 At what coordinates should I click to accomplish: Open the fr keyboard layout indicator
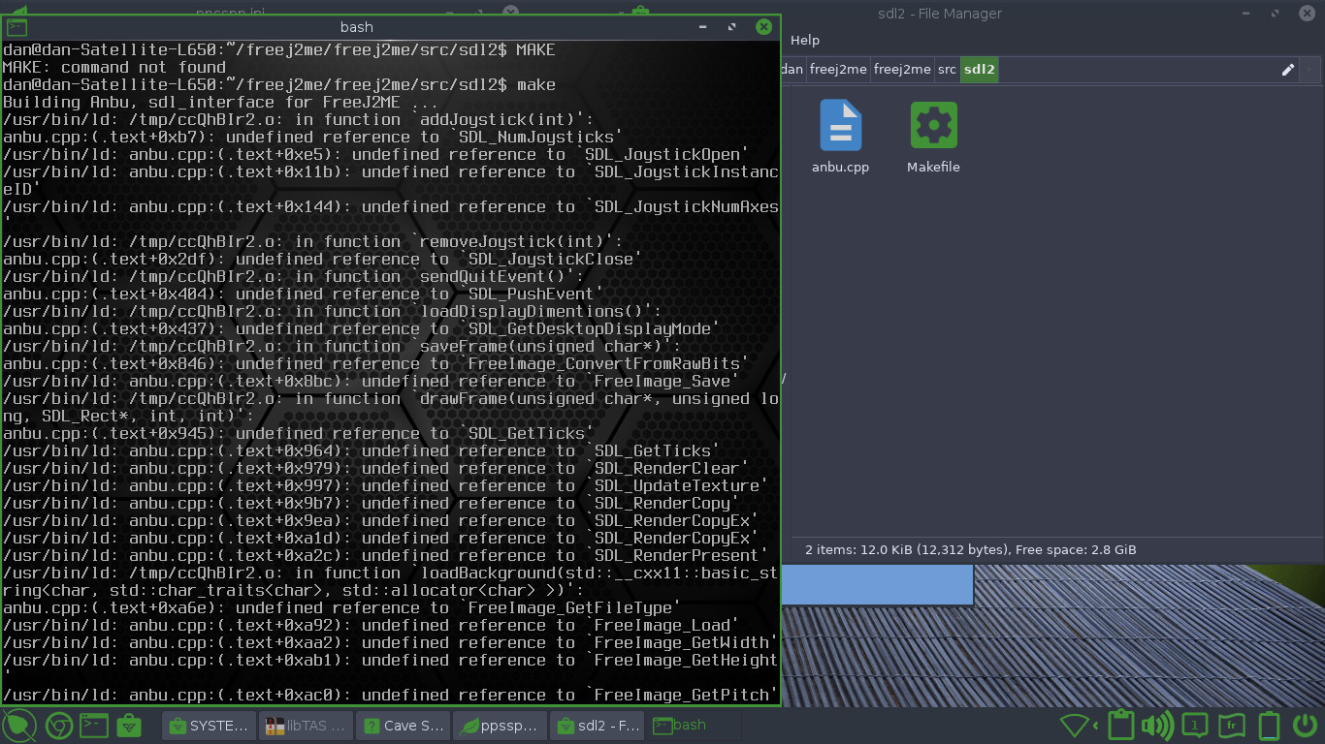(1231, 726)
